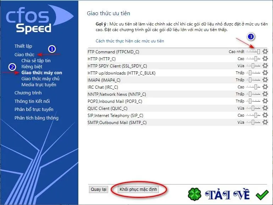Viewport: 273px width, 205px height.
Task: Click gear icon for NNTP,Network News
Action: [265, 94]
